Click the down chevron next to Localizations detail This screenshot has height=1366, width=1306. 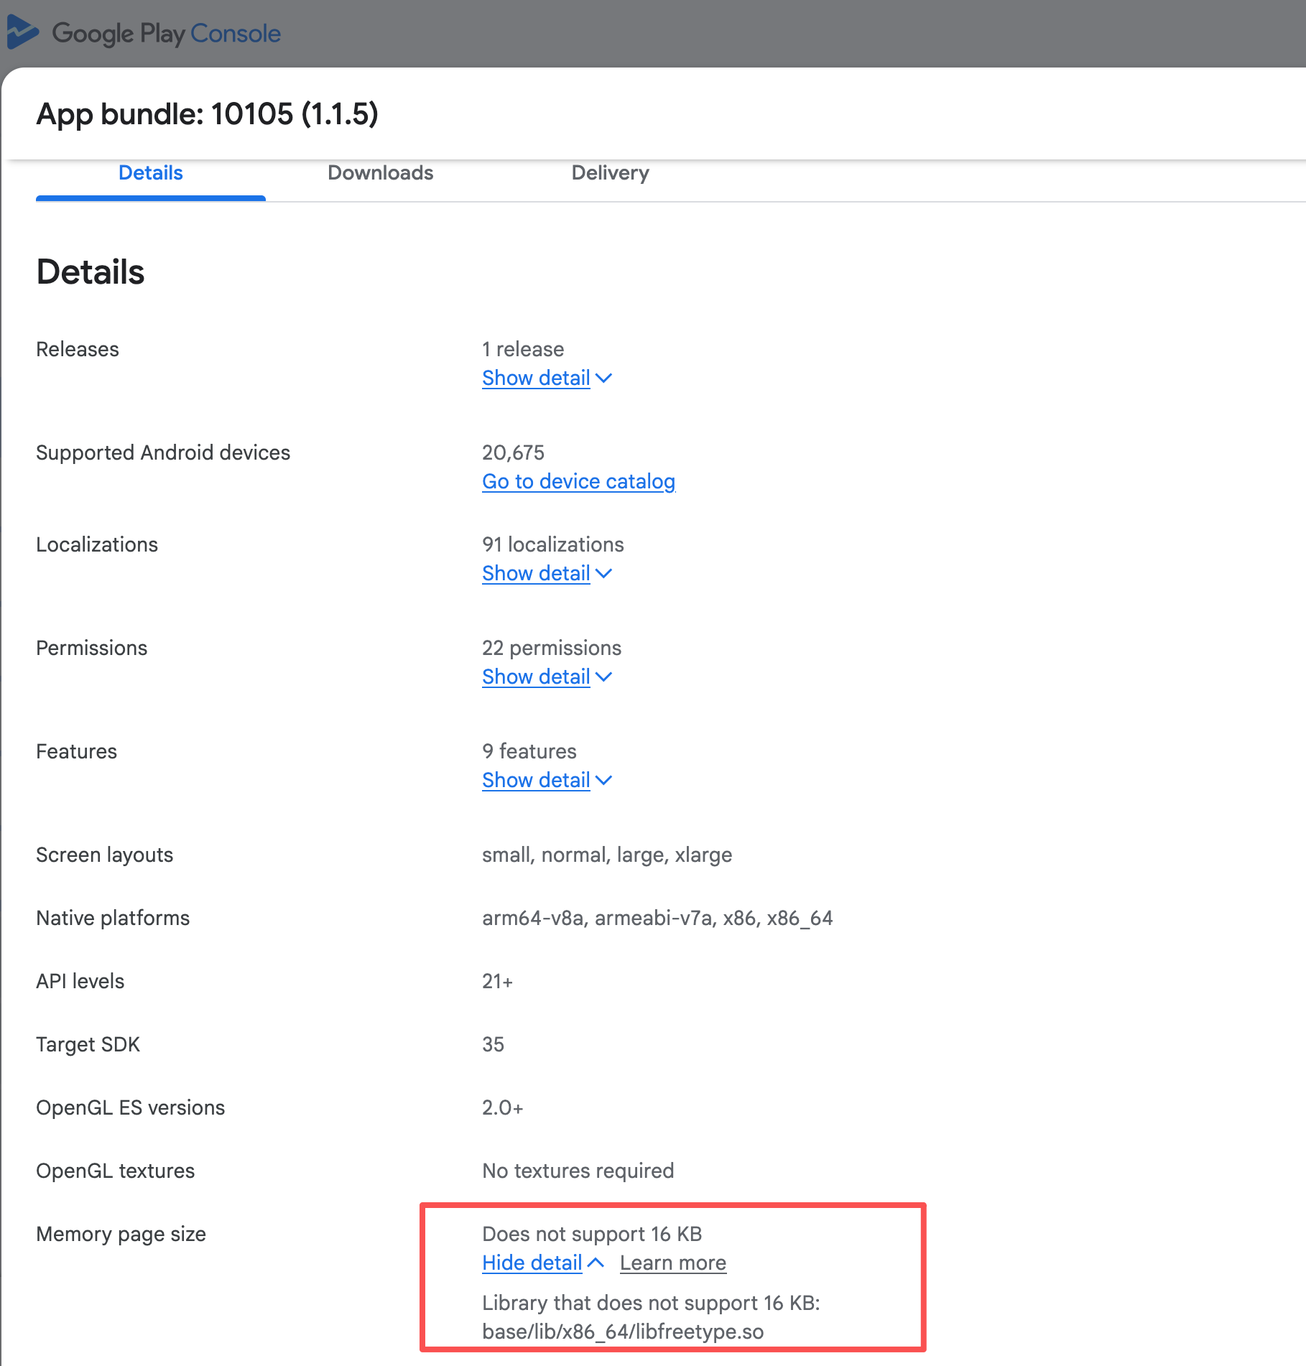pyautogui.click(x=604, y=573)
